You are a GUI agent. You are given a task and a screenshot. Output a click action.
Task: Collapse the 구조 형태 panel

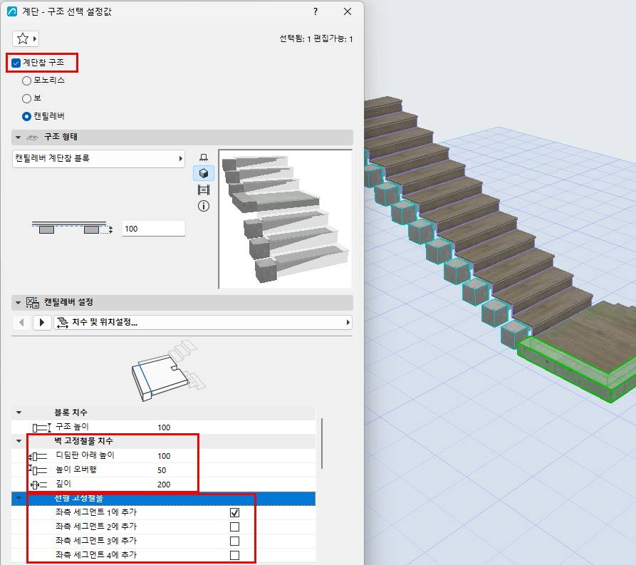[19, 138]
